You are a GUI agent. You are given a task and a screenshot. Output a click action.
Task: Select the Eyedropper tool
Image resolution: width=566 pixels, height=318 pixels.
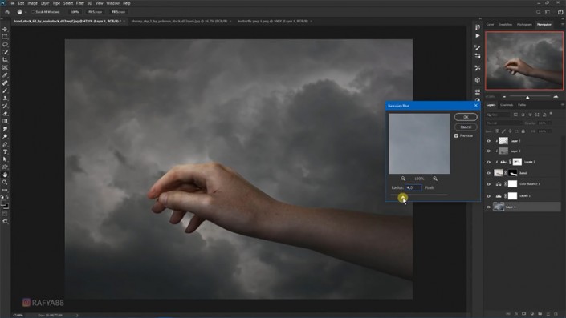(5, 75)
